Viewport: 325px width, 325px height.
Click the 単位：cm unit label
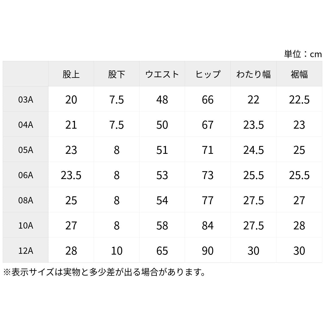tap(303, 54)
